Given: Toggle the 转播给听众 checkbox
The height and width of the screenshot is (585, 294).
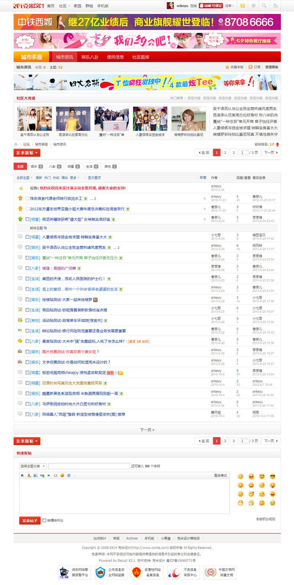Looking at the screenshot, I should [x=44, y=520].
